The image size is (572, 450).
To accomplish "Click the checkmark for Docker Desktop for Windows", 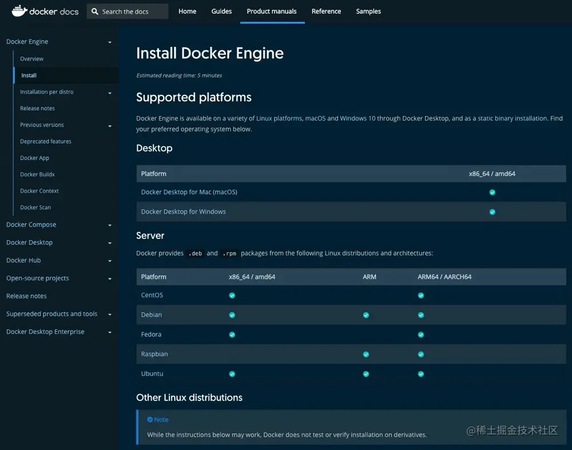I will coord(492,212).
